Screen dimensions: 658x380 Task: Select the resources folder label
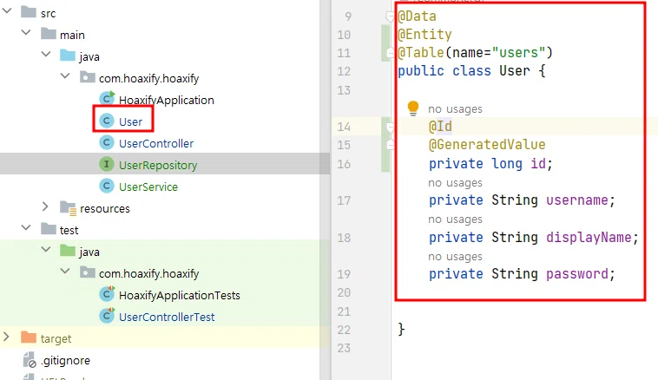pos(105,208)
